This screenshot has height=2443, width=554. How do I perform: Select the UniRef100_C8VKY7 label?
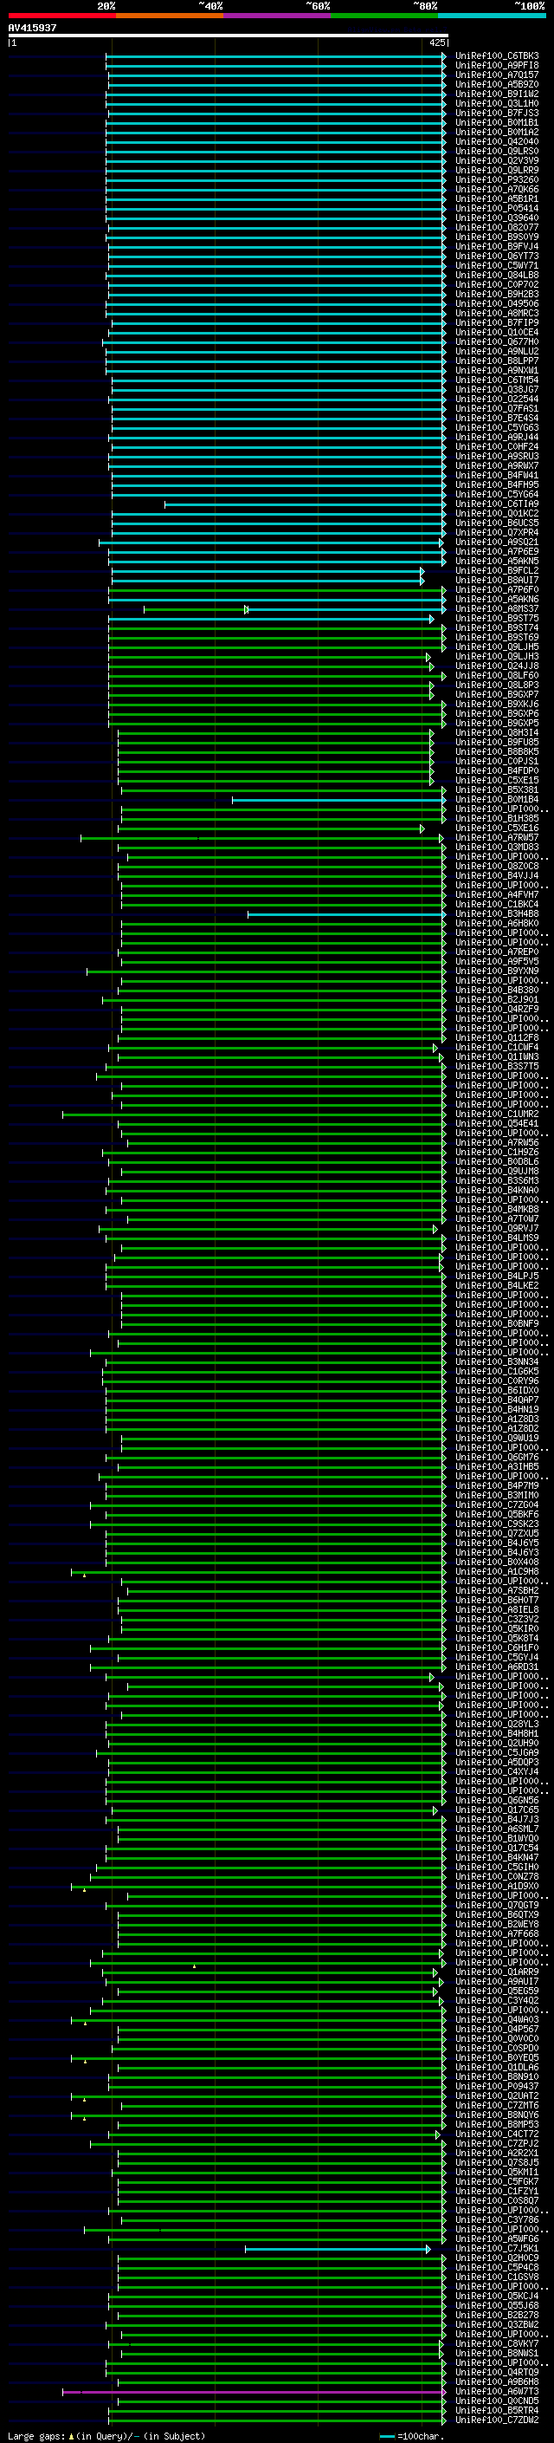pyautogui.click(x=496, y=2343)
